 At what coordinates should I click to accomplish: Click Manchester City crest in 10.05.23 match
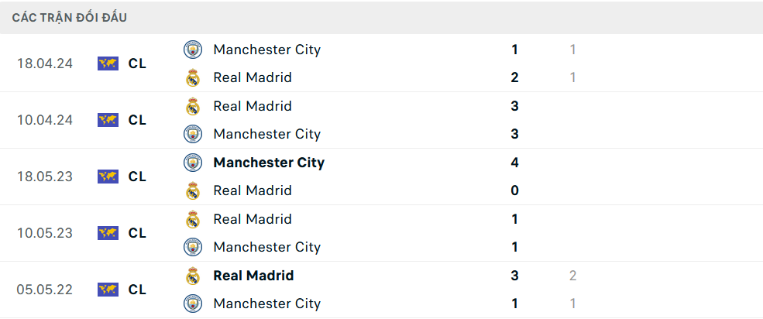pos(192,247)
